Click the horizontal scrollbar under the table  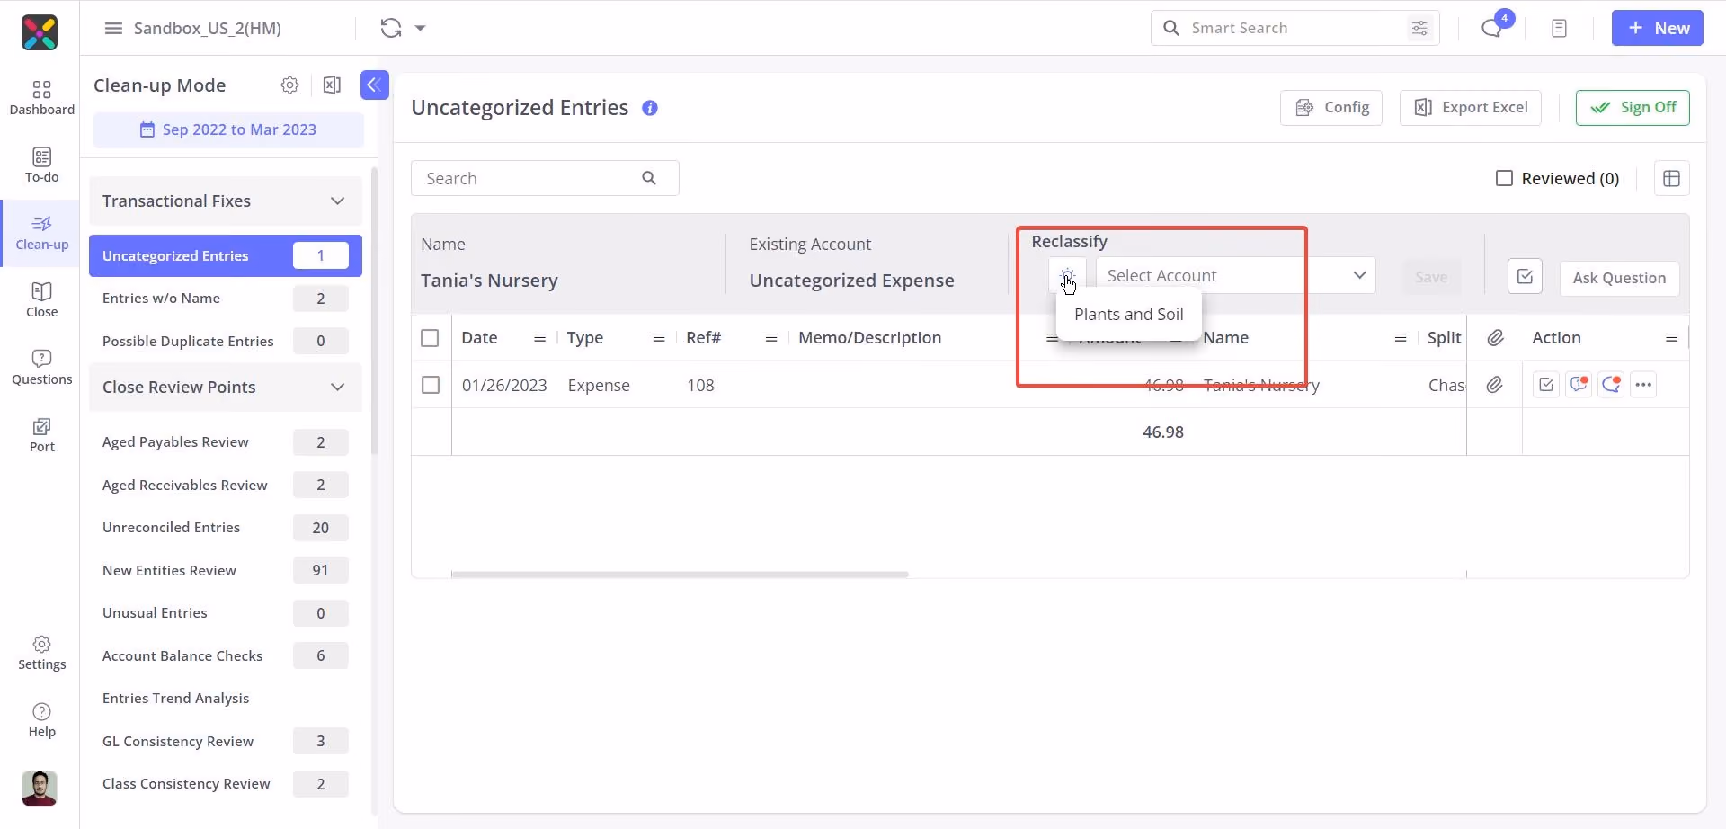[680, 574]
